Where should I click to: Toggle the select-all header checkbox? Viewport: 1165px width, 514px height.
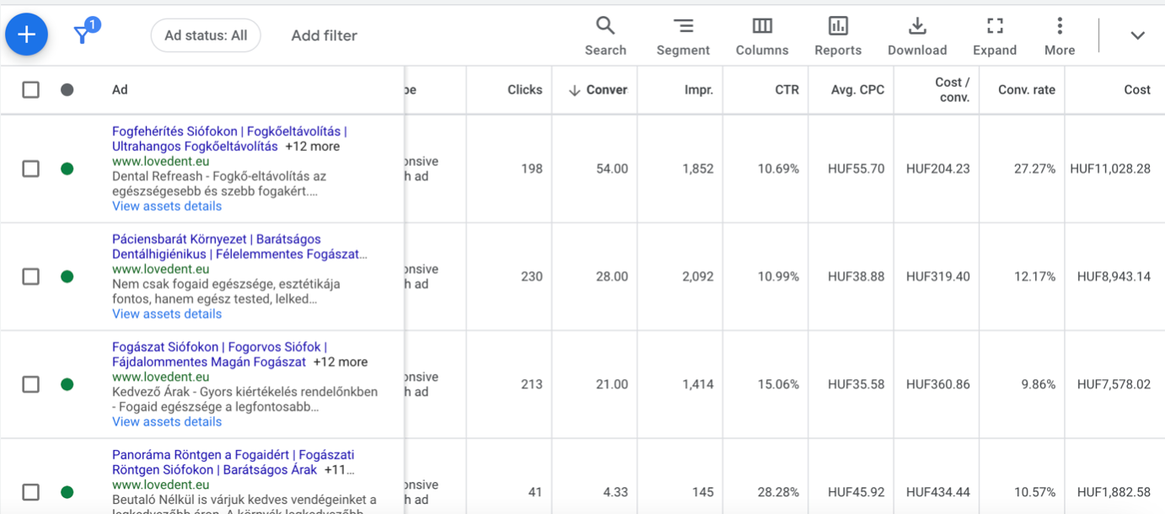(30, 89)
